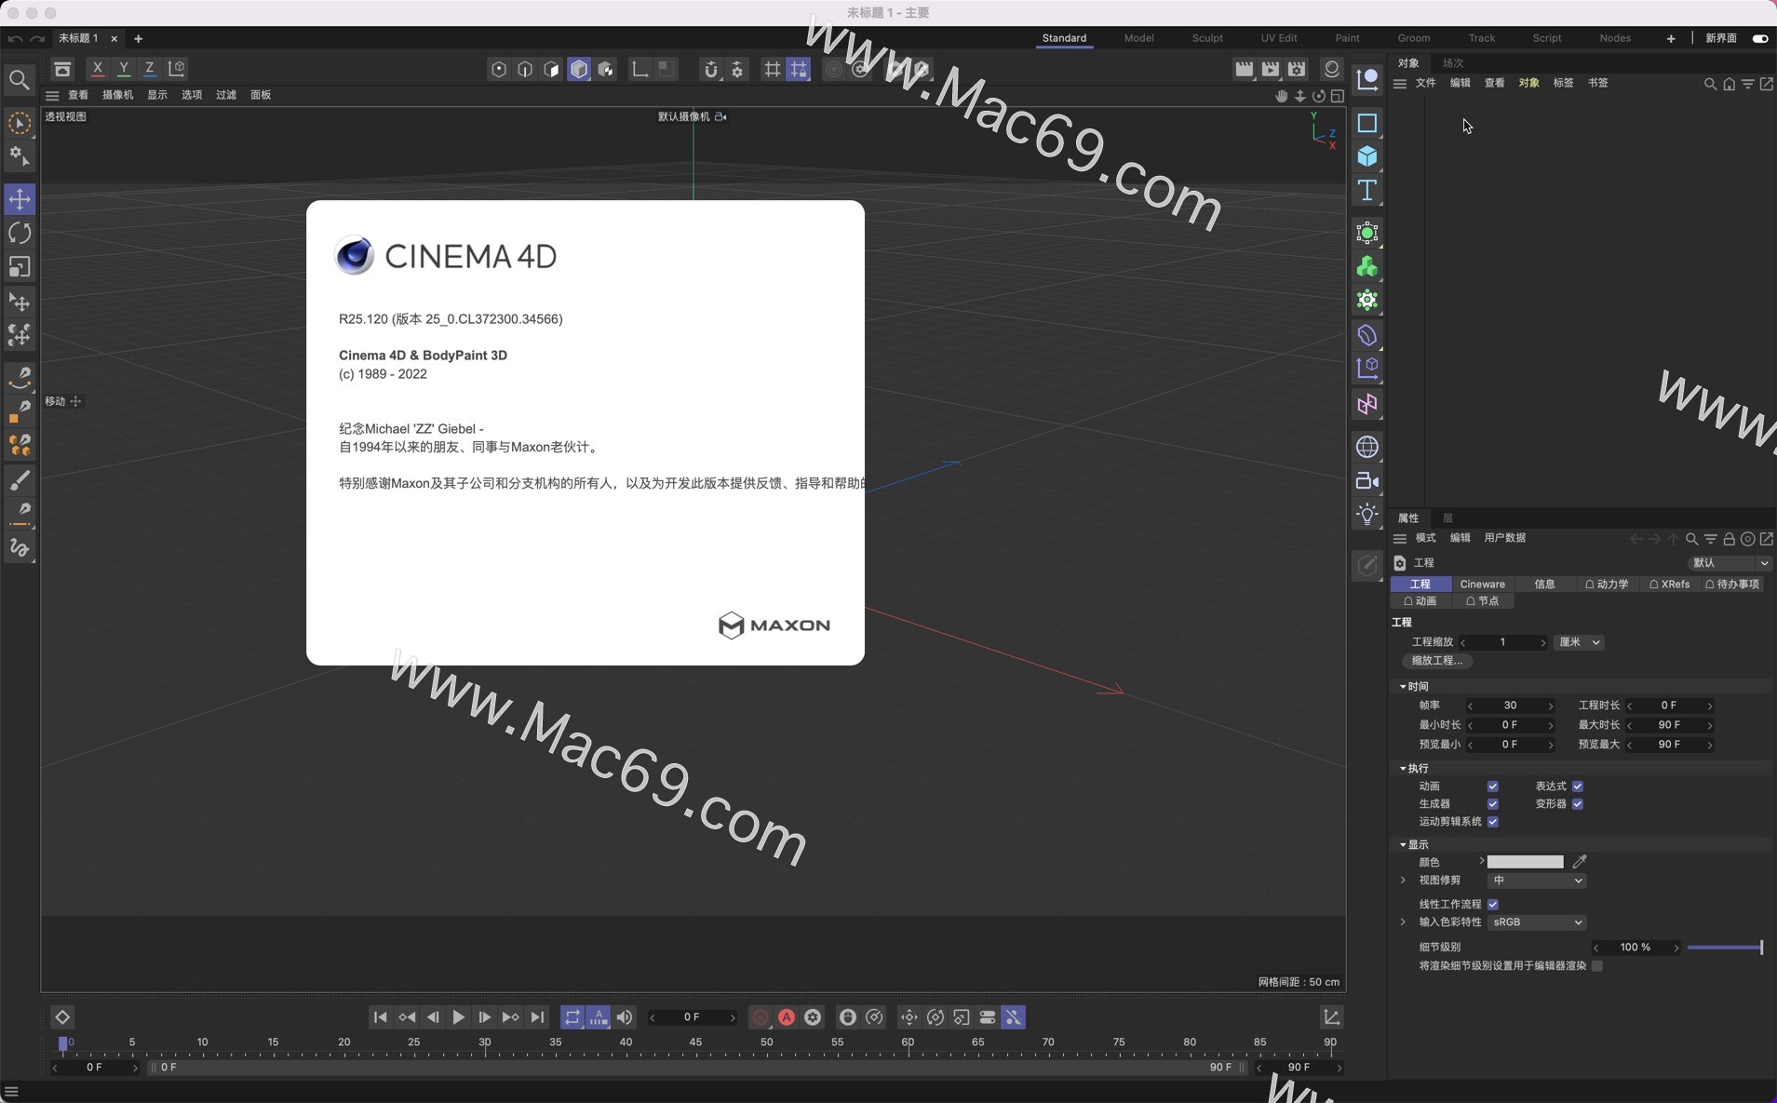Toggle the loop playback button
1777x1103 pixels.
(x=572, y=1017)
